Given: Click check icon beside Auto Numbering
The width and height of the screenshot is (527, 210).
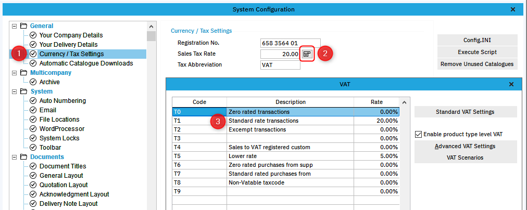Looking at the screenshot, I should click(x=33, y=101).
